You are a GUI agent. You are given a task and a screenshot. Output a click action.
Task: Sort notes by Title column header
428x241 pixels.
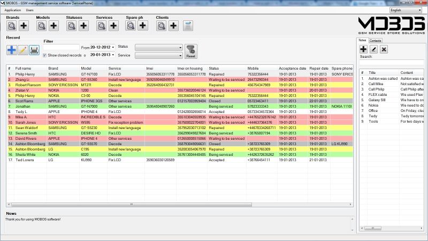pyautogui.click(x=372, y=73)
